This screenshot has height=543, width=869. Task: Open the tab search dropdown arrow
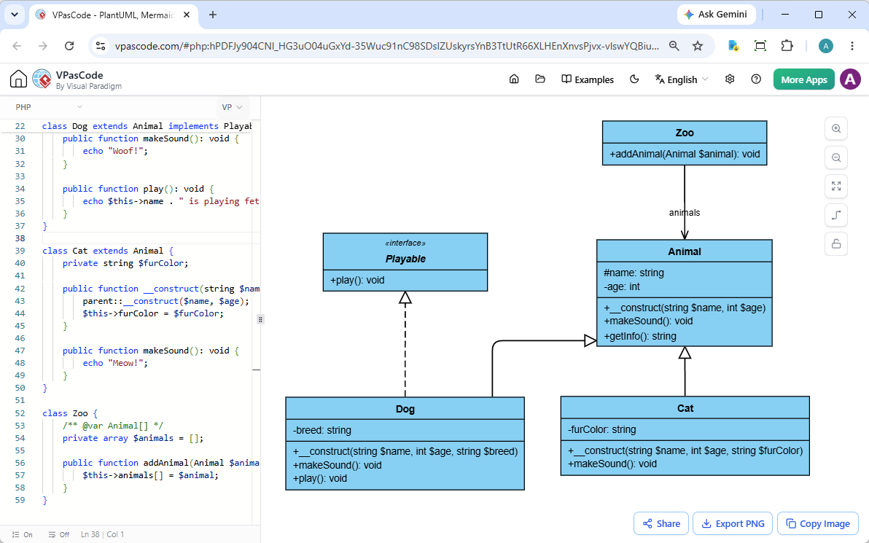[15, 15]
